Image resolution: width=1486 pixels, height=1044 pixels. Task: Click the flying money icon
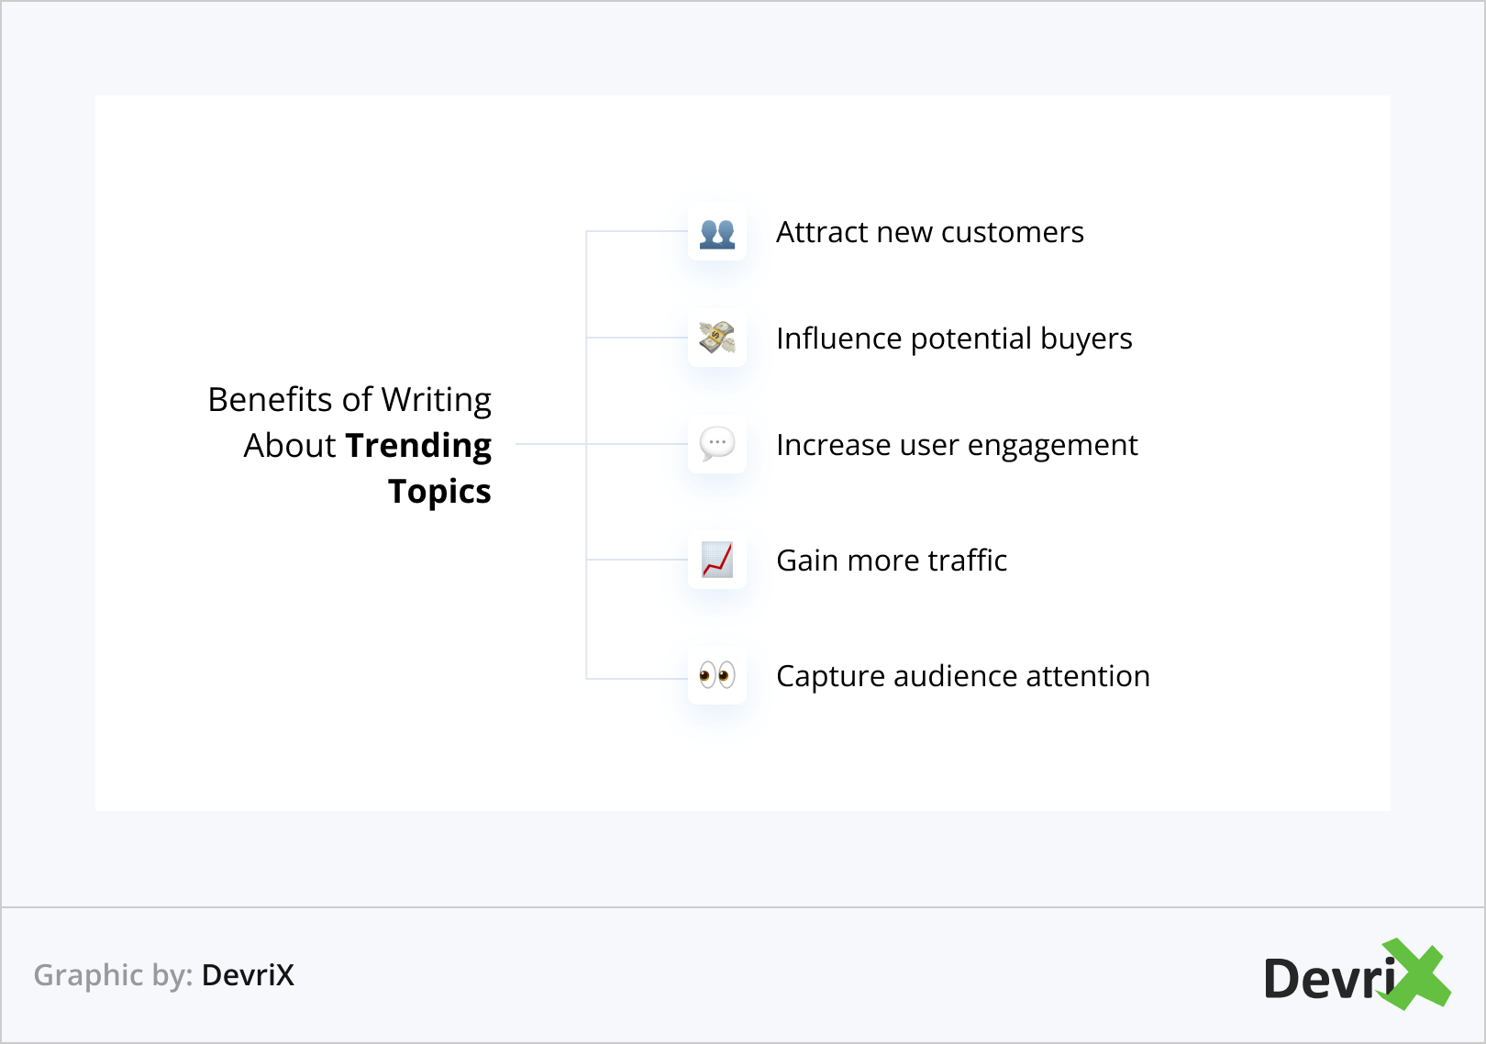pyautogui.click(x=717, y=339)
